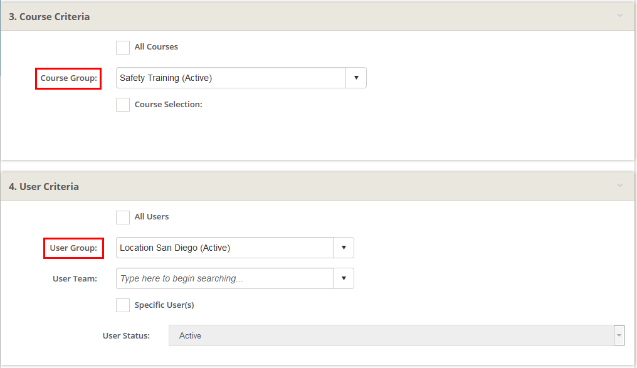The height and width of the screenshot is (368, 637).
Task: Focus the User Team search field
Action: (224, 278)
